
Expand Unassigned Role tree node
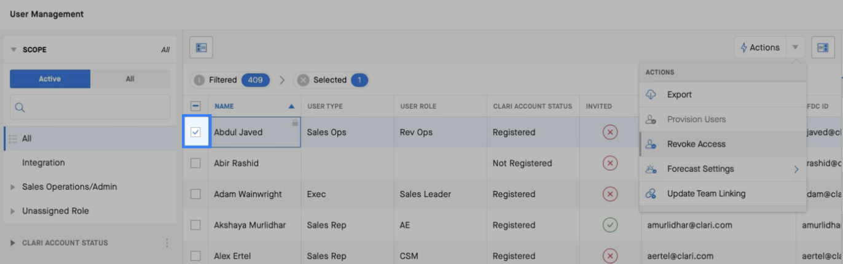tap(14, 211)
